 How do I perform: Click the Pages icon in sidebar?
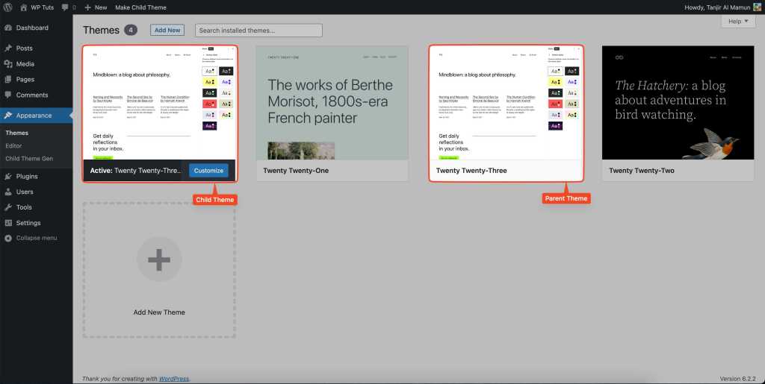[x=7, y=79]
